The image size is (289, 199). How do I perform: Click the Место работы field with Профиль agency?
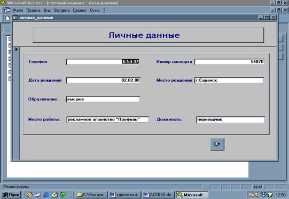coord(107,120)
